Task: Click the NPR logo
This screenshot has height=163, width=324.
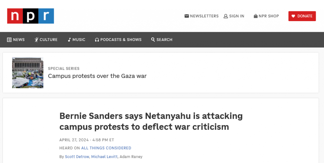Action: tap(30, 16)
